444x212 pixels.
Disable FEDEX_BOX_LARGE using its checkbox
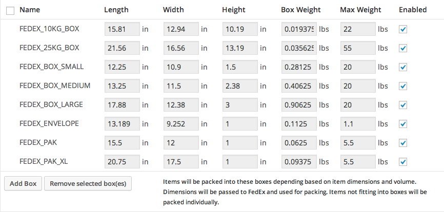point(403,105)
